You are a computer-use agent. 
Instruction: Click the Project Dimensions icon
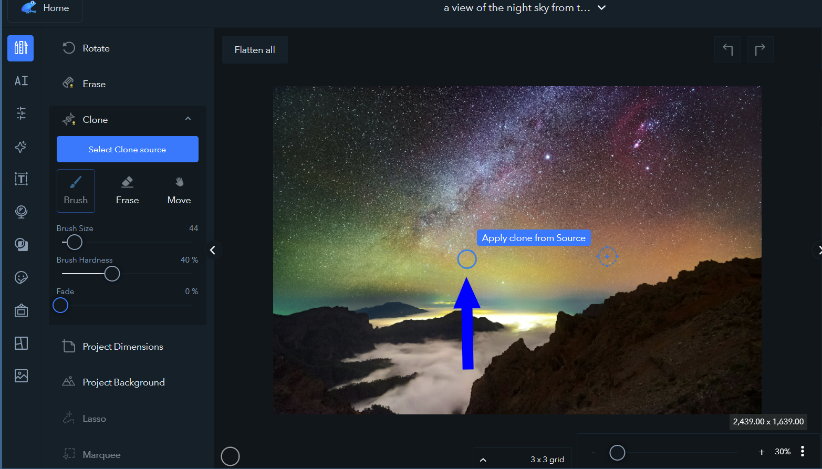pos(69,346)
